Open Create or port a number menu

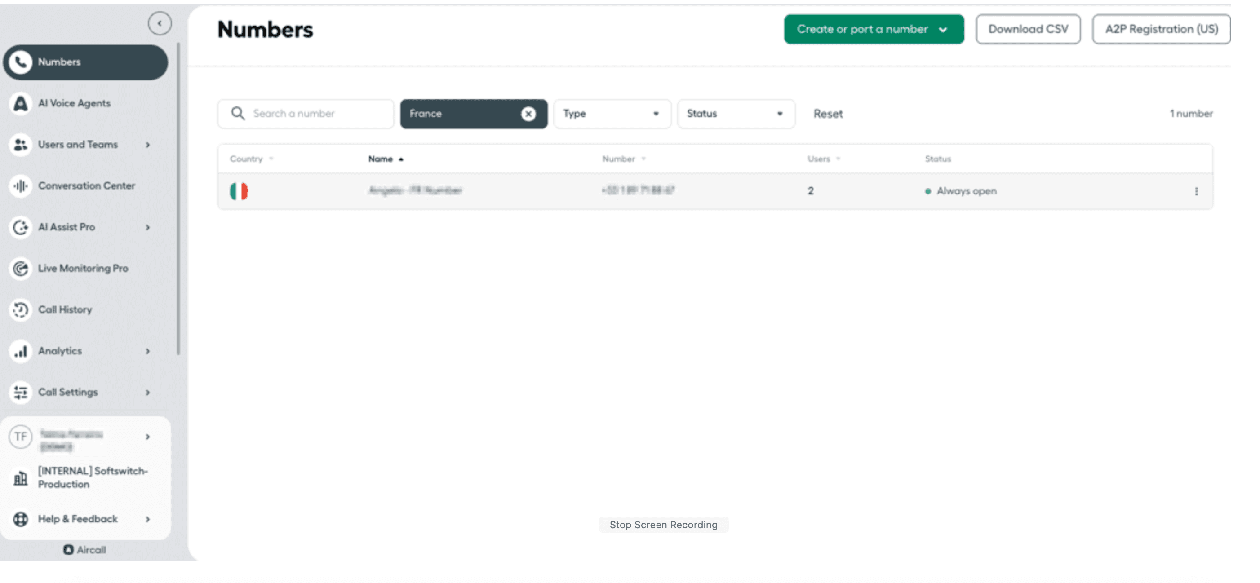click(x=873, y=29)
